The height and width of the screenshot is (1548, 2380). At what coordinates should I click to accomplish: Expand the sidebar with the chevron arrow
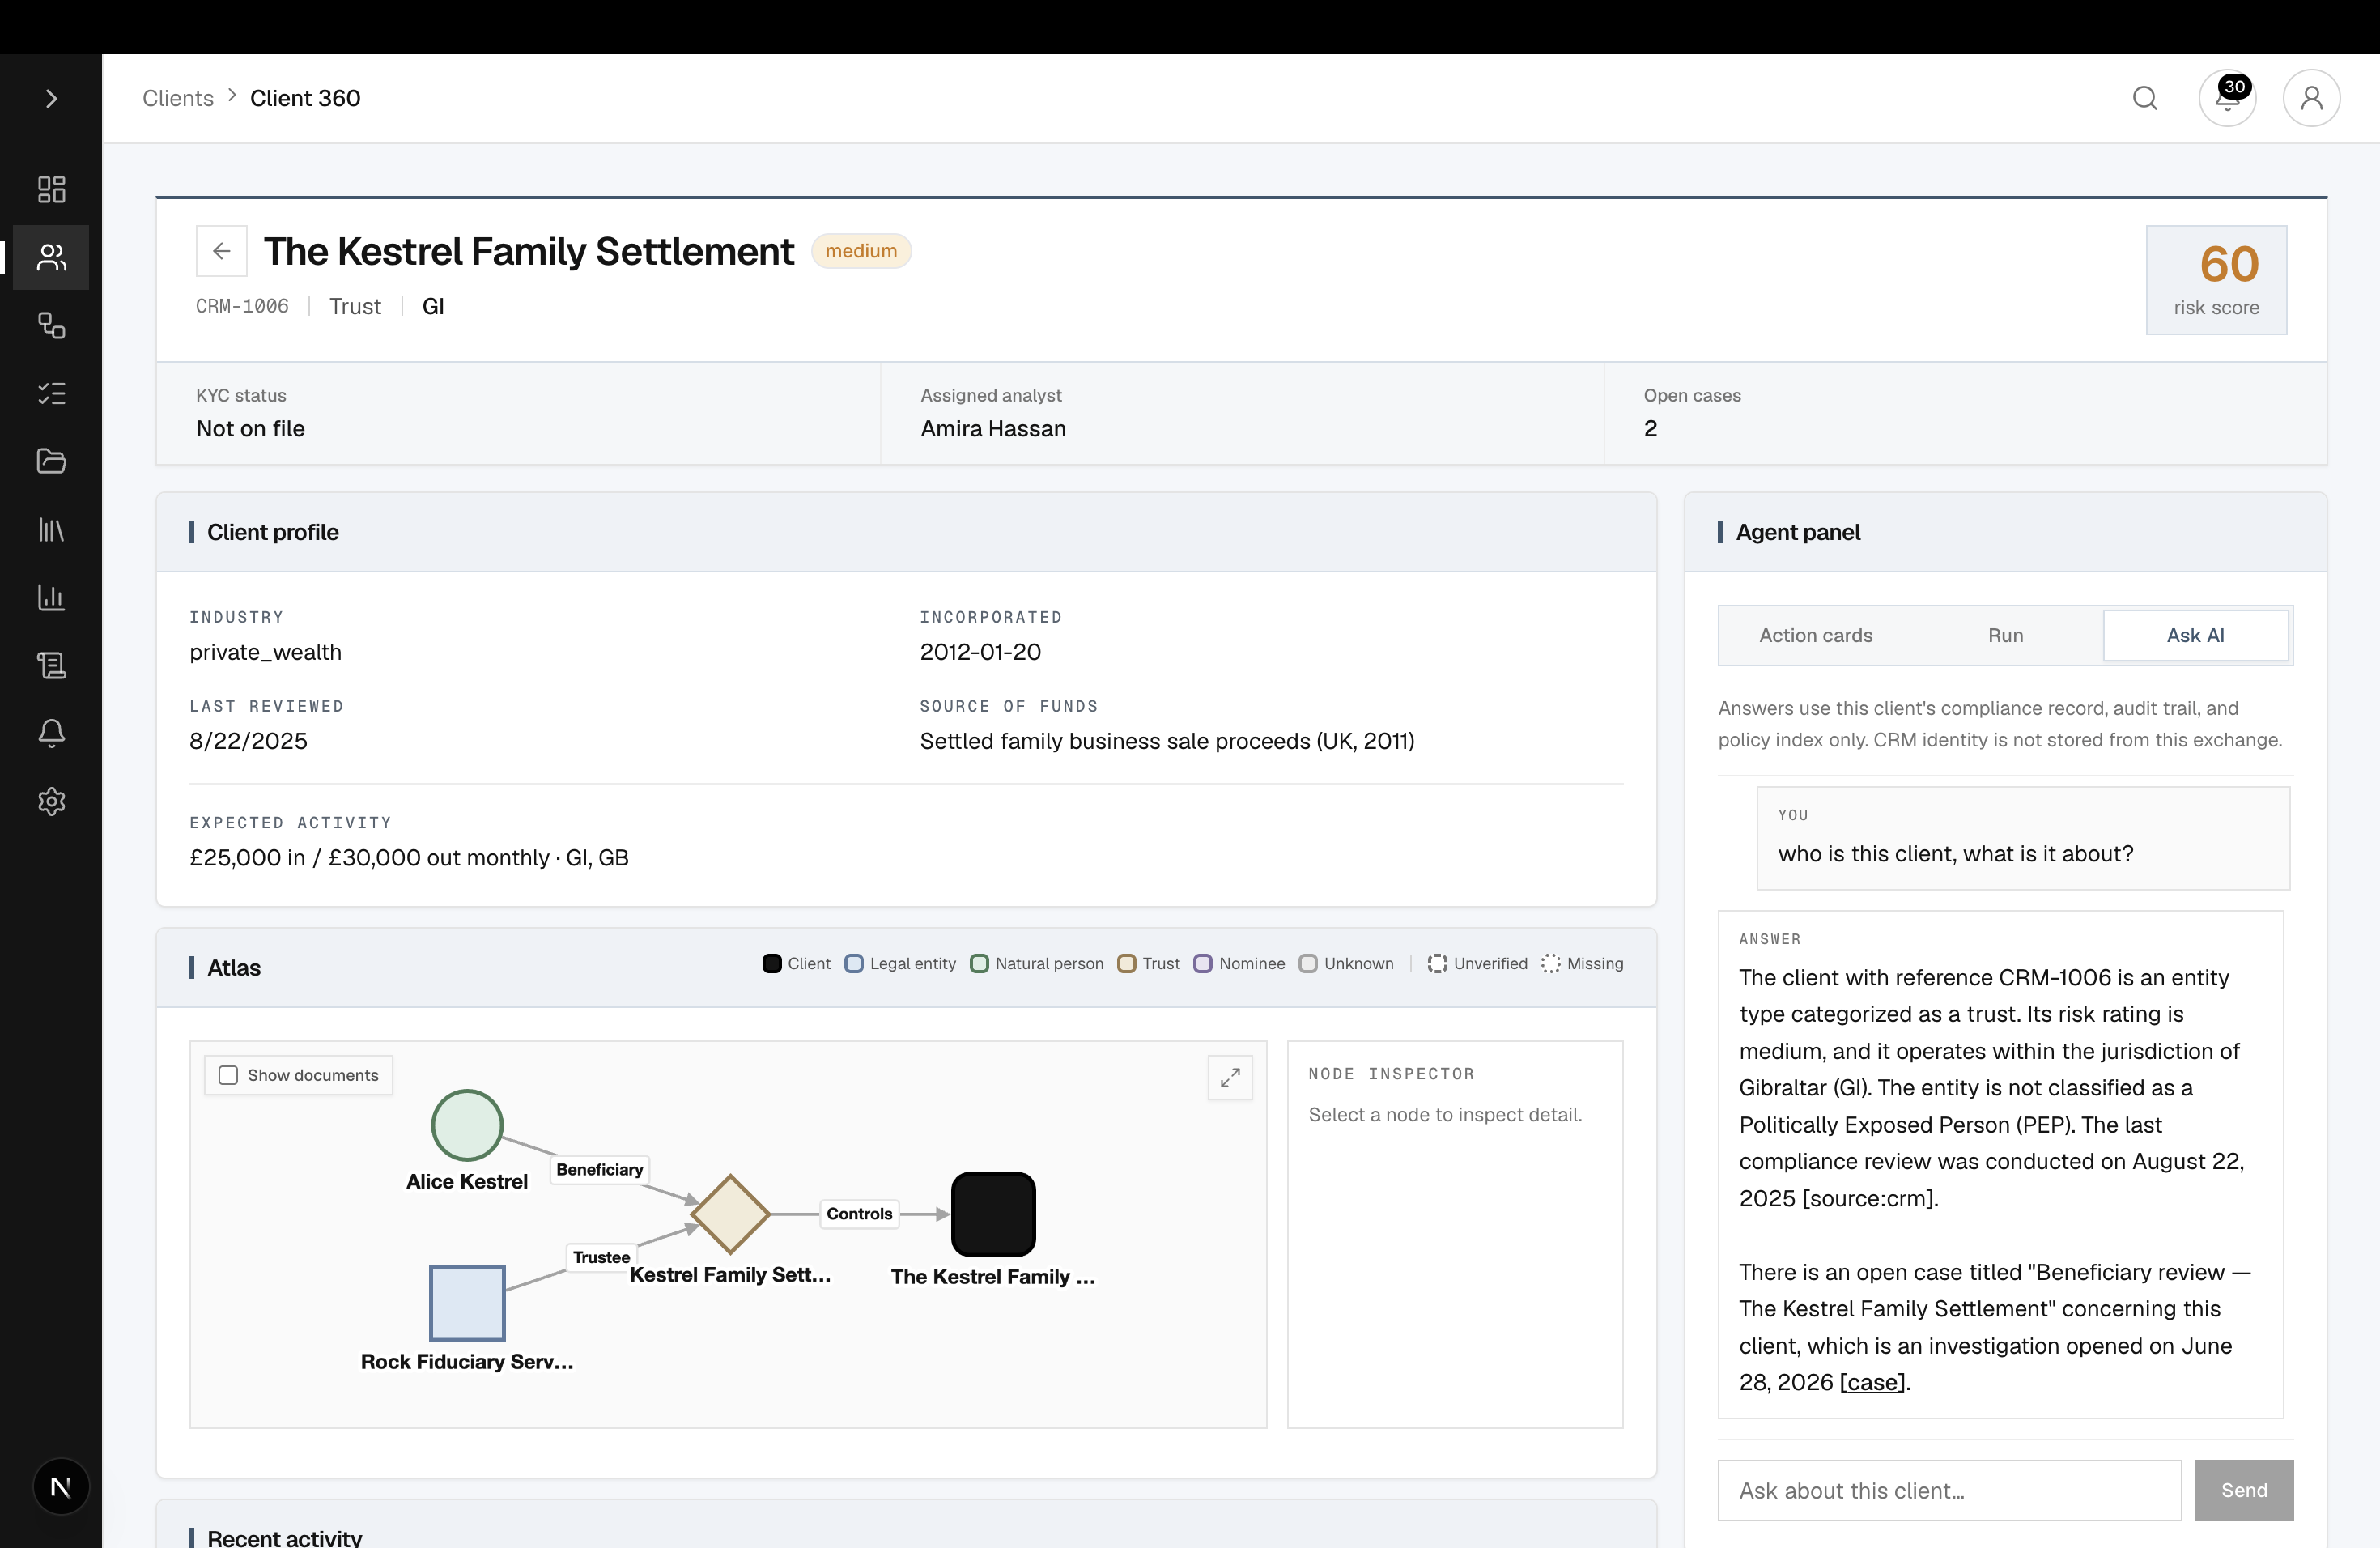(x=51, y=98)
